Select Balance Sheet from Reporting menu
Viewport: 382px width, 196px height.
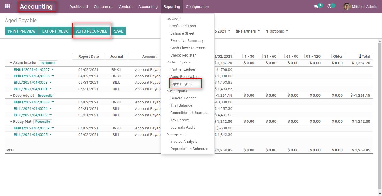click(x=182, y=33)
